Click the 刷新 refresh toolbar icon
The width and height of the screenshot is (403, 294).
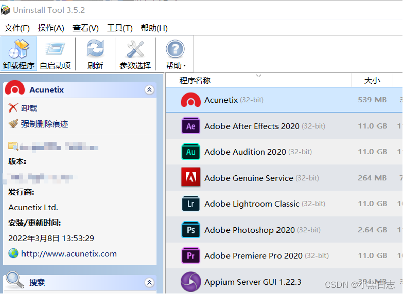pos(95,48)
